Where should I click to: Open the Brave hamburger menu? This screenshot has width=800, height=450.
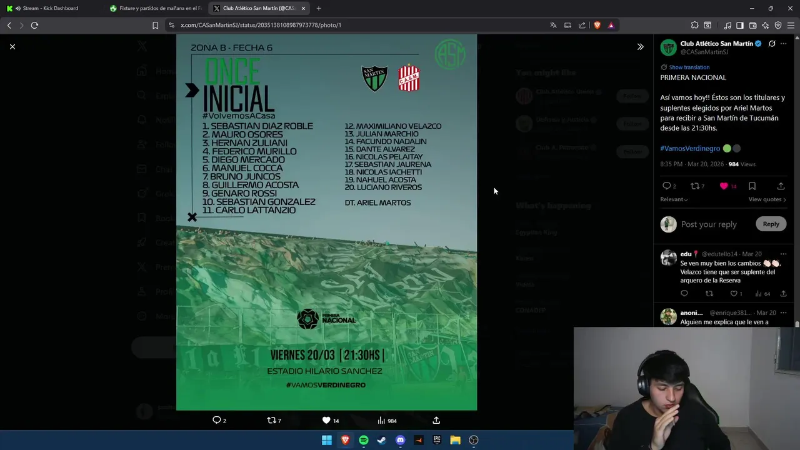[791, 25]
